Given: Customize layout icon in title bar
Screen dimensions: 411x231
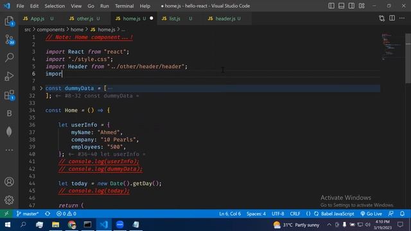Looking at the screenshot, I should 362,6.
